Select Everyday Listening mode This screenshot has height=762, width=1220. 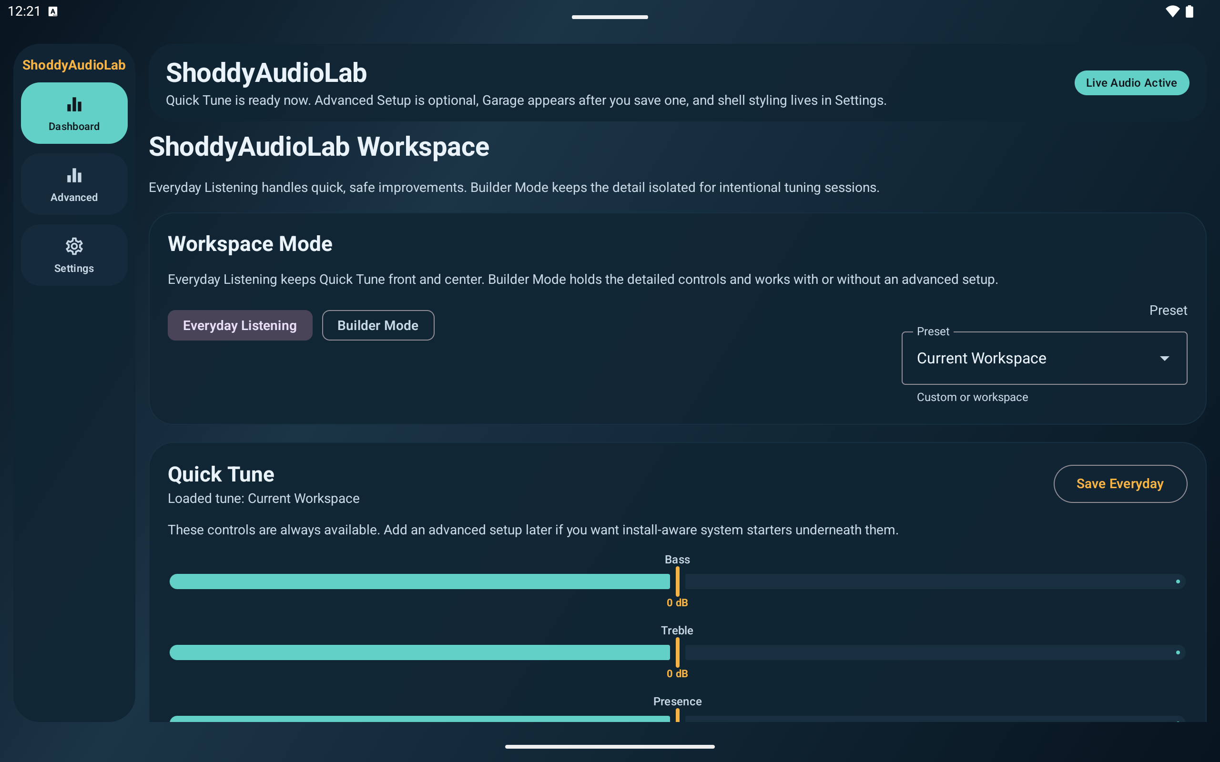tap(239, 325)
